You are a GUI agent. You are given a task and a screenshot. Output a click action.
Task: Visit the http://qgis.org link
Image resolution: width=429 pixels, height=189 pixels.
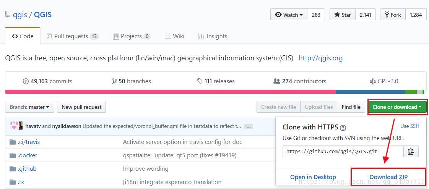(321, 58)
